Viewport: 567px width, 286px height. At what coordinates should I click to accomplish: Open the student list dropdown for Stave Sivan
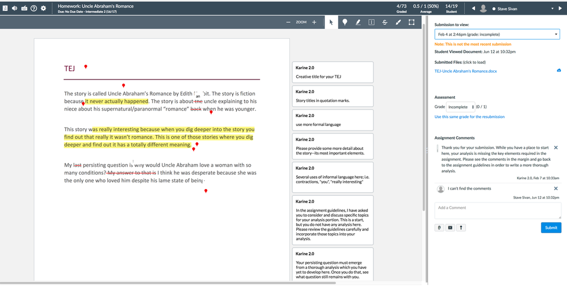[x=552, y=9]
